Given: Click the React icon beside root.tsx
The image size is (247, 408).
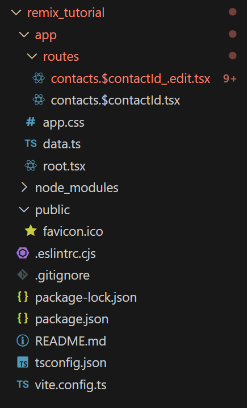Looking at the screenshot, I should coord(31,165).
